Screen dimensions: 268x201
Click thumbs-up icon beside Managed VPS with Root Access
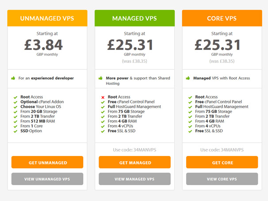pyautogui.click(x=188, y=78)
